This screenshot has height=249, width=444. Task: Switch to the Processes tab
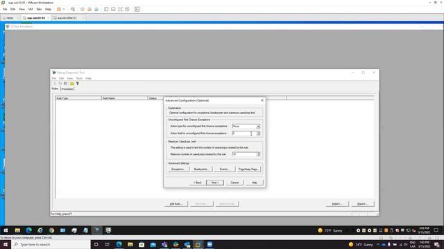67,89
